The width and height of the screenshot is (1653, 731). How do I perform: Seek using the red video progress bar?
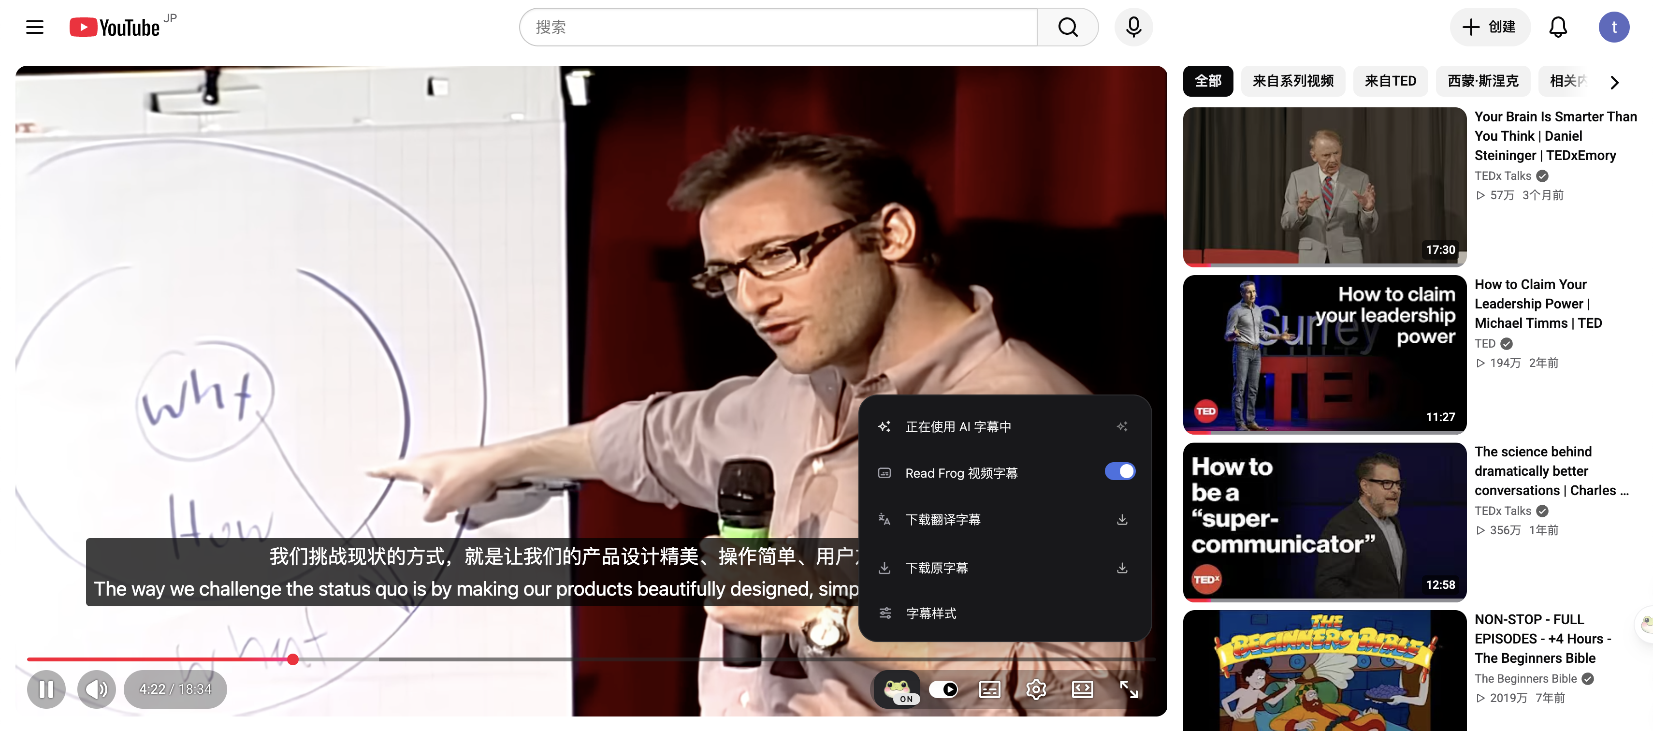click(x=590, y=659)
